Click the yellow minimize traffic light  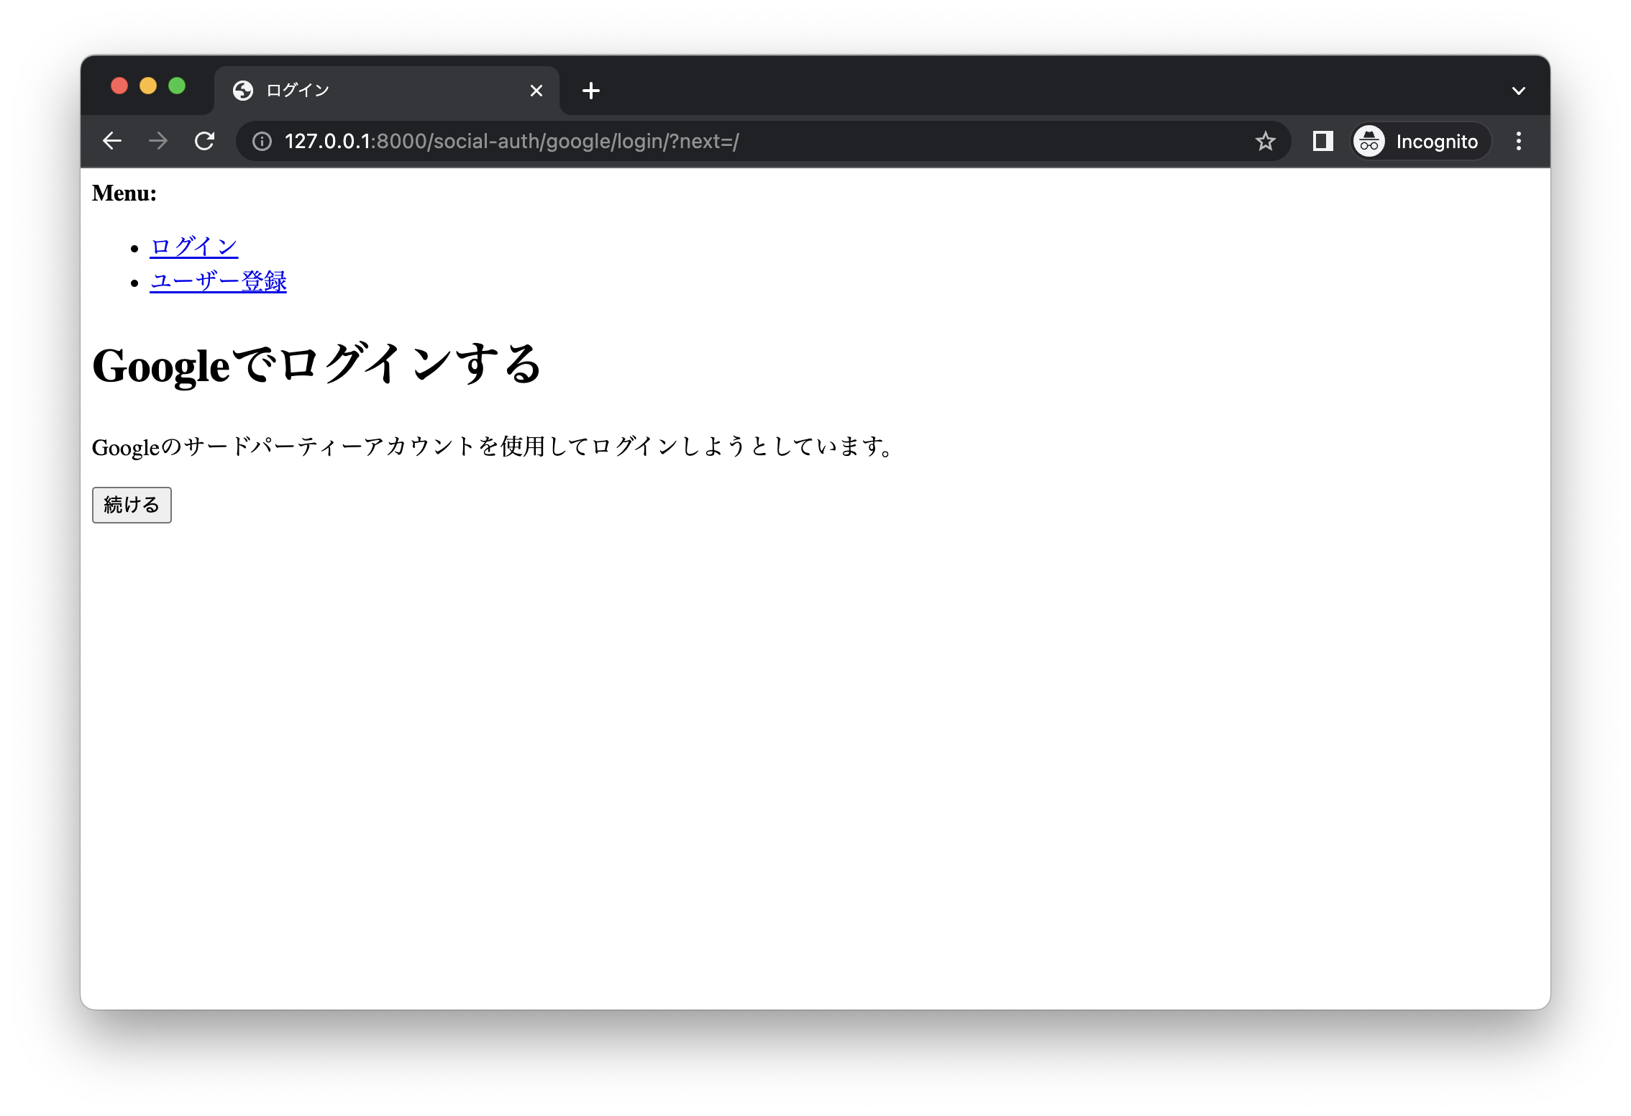[148, 86]
